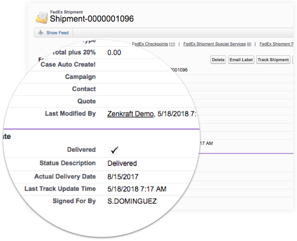Click the Email Label button
The height and width of the screenshot is (241, 297).
(241, 60)
